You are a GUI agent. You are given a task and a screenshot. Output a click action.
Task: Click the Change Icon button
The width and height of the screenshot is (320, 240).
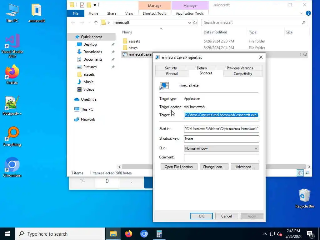click(x=214, y=167)
